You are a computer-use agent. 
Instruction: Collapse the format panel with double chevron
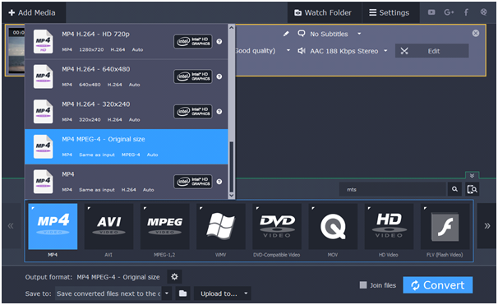pyautogui.click(x=472, y=176)
